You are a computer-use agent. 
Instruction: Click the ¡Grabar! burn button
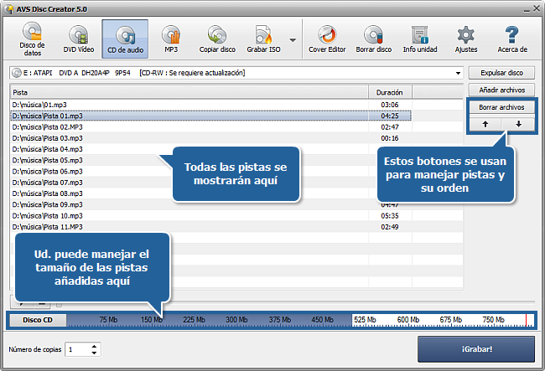pyautogui.click(x=476, y=349)
